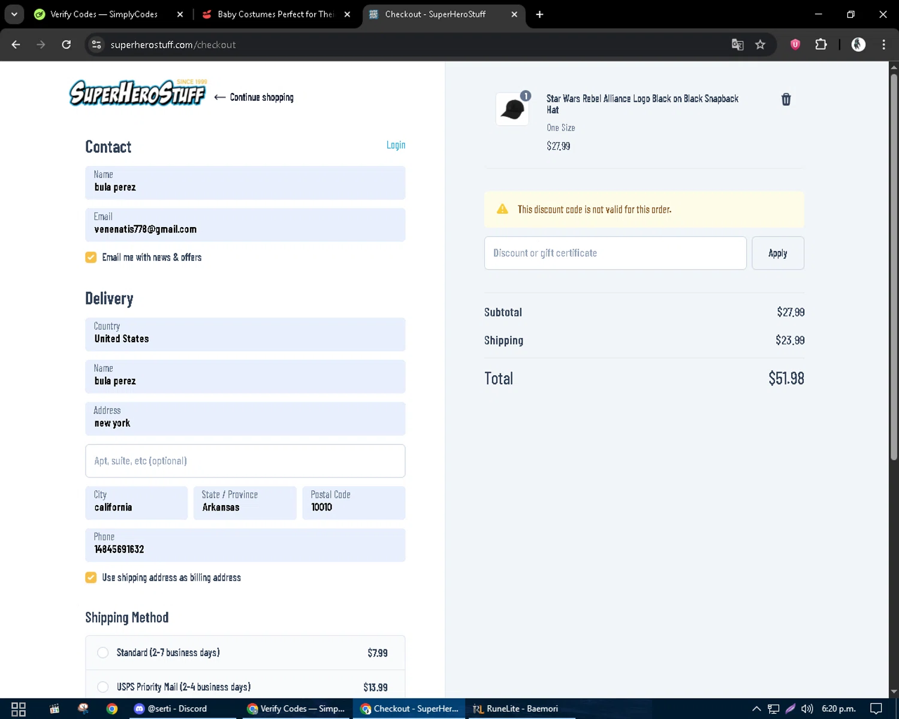This screenshot has height=719, width=899.
Task: Open the notification center icon
Action: [876, 709]
